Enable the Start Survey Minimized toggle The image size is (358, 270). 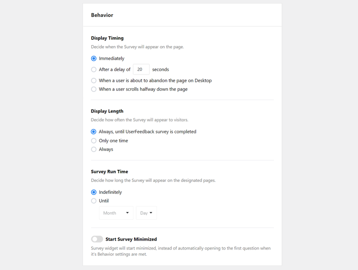click(x=97, y=239)
